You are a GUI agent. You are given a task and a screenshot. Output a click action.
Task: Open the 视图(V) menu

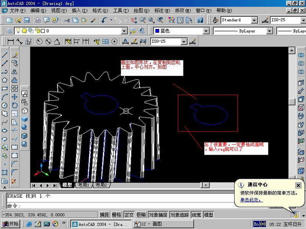point(59,10)
